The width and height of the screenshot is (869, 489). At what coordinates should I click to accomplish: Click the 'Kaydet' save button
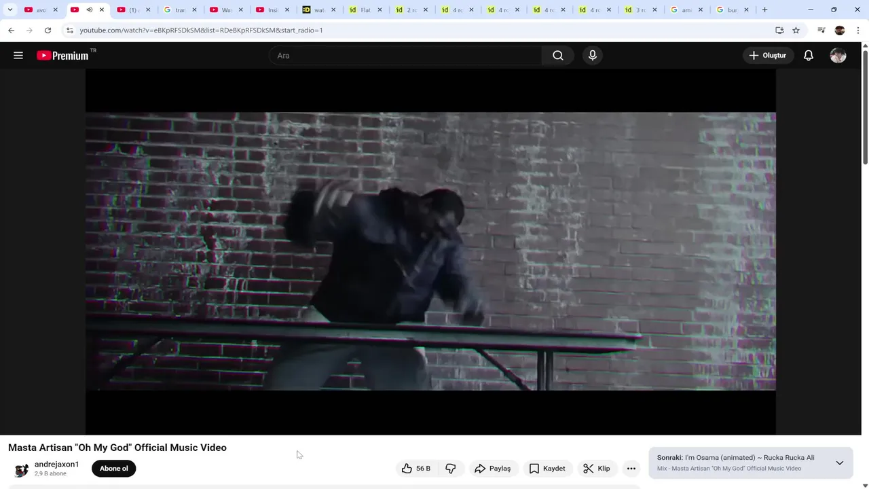[547, 469]
